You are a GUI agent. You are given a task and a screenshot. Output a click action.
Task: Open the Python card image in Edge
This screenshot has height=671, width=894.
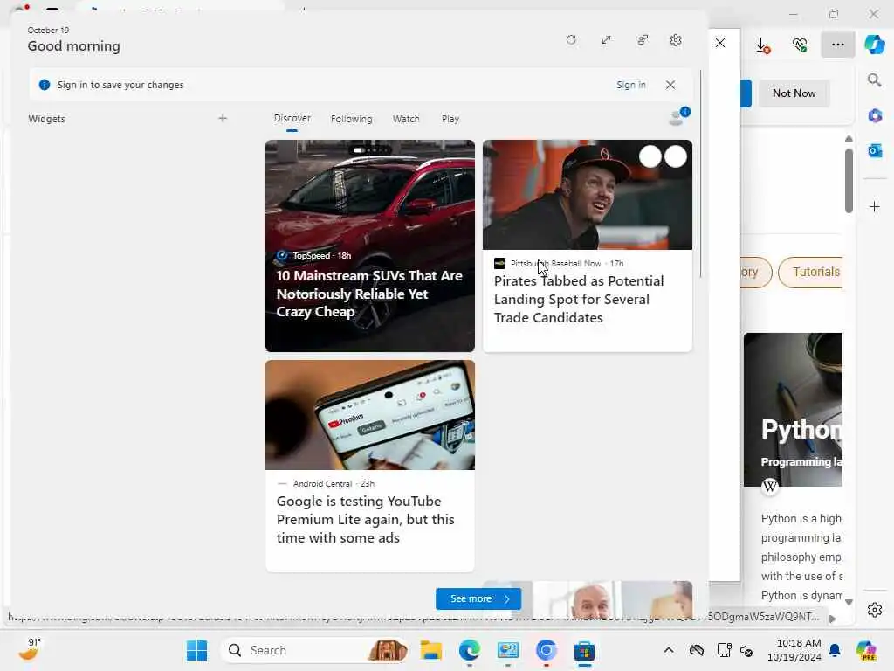click(793, 410)
